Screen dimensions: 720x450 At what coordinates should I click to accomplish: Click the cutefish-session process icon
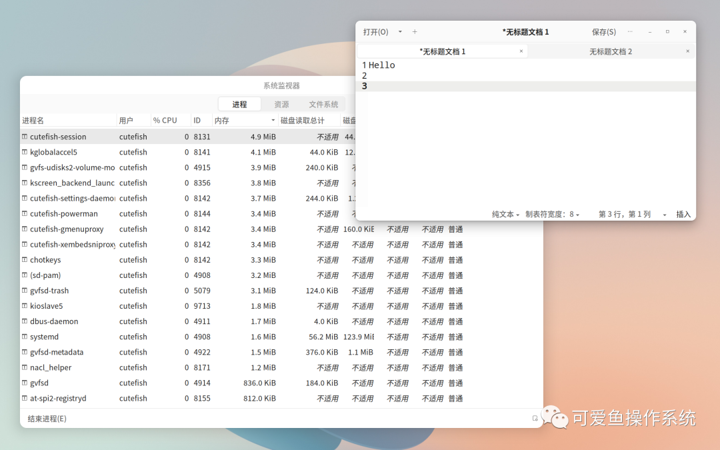pos(25,137)
